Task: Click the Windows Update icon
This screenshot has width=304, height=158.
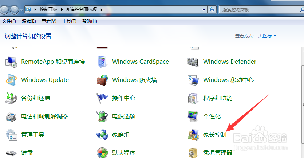Action: point(11,80)
